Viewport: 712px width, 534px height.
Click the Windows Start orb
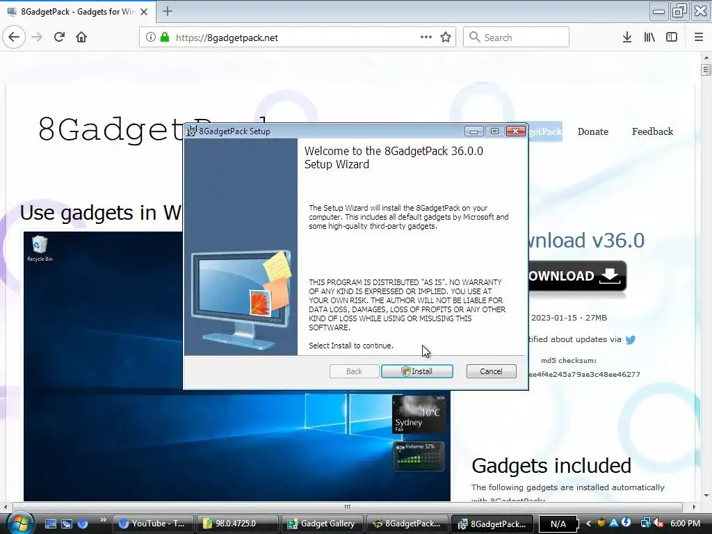pyautogui.click(x=19, y=523)
